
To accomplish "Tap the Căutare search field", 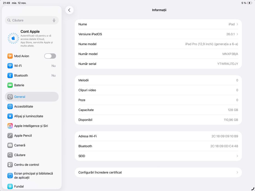I will point(32,20).
